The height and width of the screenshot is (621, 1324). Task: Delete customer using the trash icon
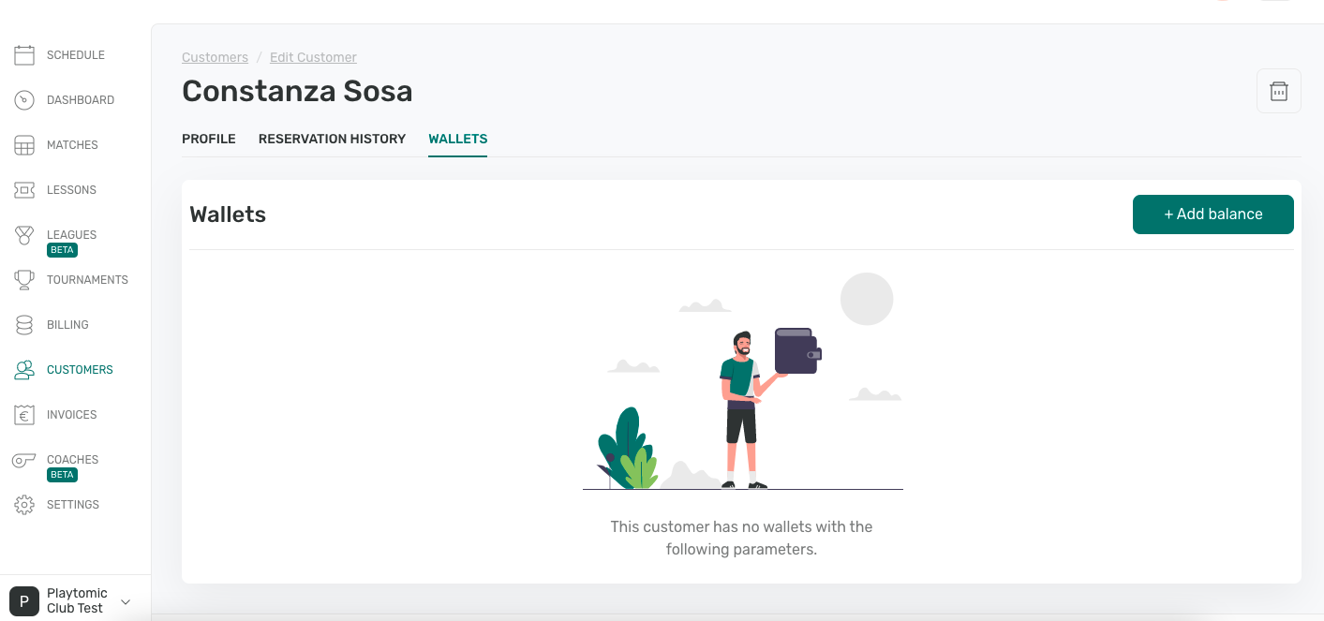(1278, 91)
